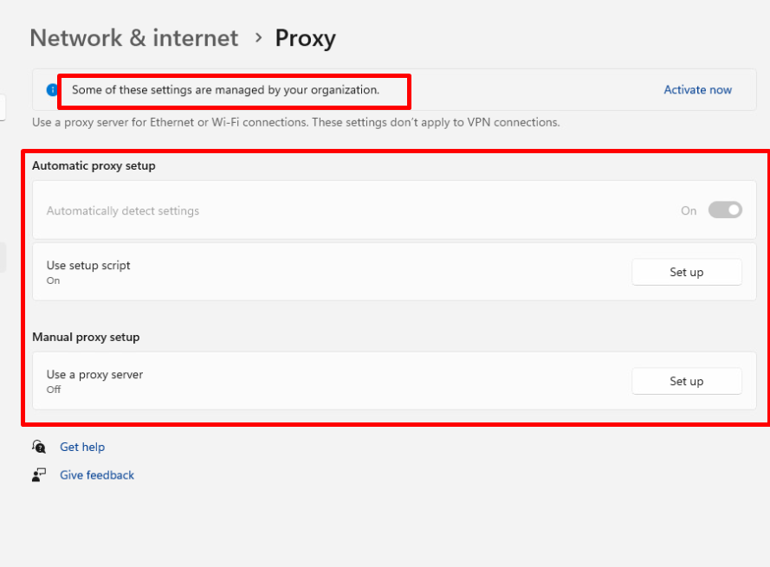The width and height of the screenshot is (770, 567).
Task: Select the Use a proxy server row label
Action: tap(94, 375)
